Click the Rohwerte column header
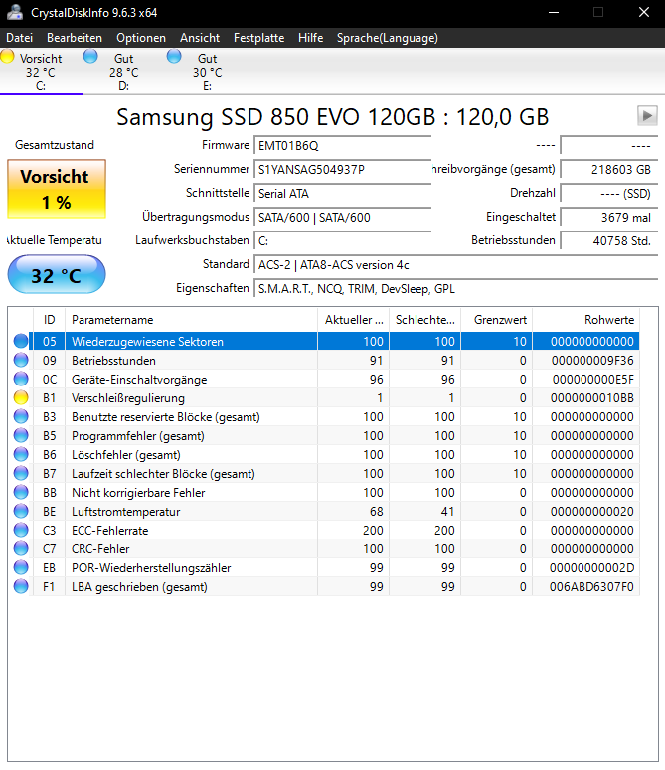Image resolution: width=665 pixels, height=770 pixels. [585, 320]
